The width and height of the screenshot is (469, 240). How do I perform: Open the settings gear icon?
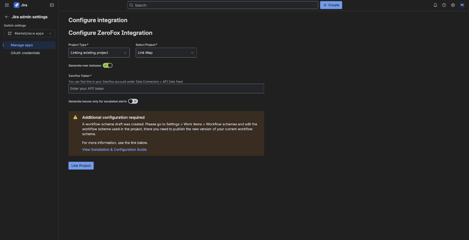click(x=453, y=5)
